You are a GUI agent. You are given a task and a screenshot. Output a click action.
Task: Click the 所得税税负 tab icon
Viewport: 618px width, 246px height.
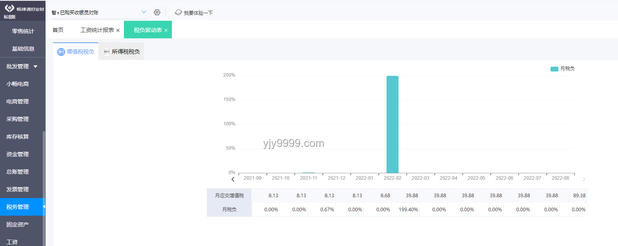point(106,52)
